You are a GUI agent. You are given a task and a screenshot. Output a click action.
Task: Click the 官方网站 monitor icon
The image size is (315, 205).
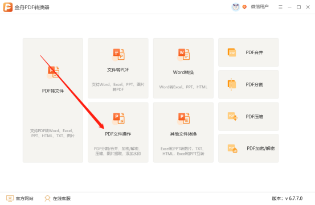coord(10,198)
